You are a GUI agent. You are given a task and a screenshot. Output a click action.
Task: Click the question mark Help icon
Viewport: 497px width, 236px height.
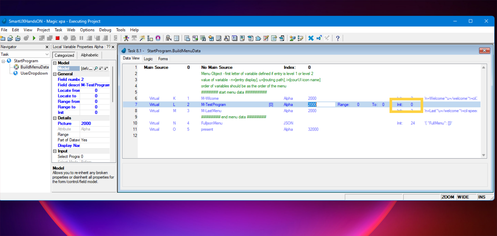(x=338, y=38)
